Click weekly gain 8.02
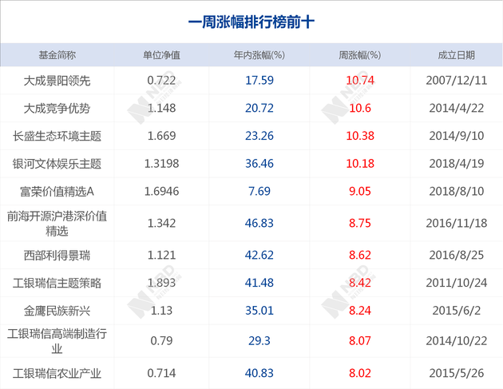Viewport: 503px width, 389px height. [x=360, y=373]
